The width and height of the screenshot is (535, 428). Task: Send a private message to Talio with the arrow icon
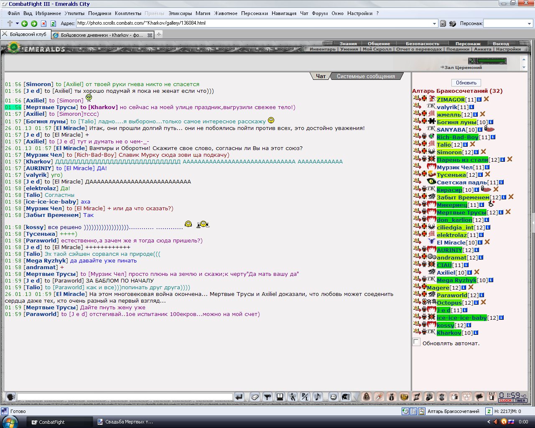click(416, 144)
